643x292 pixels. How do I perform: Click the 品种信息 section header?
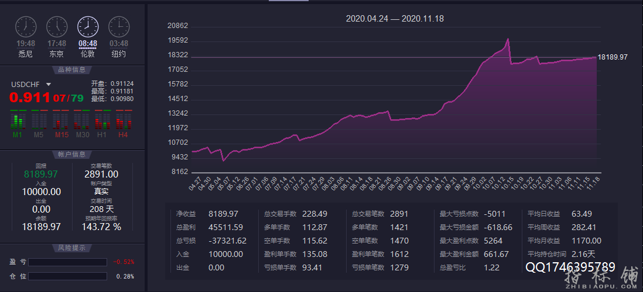(72, 69)
